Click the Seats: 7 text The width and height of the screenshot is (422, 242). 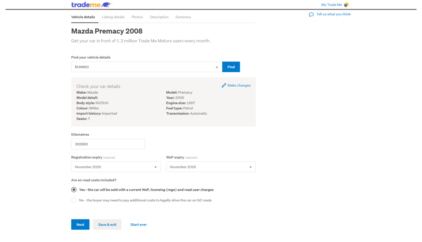tap(83, 119)
